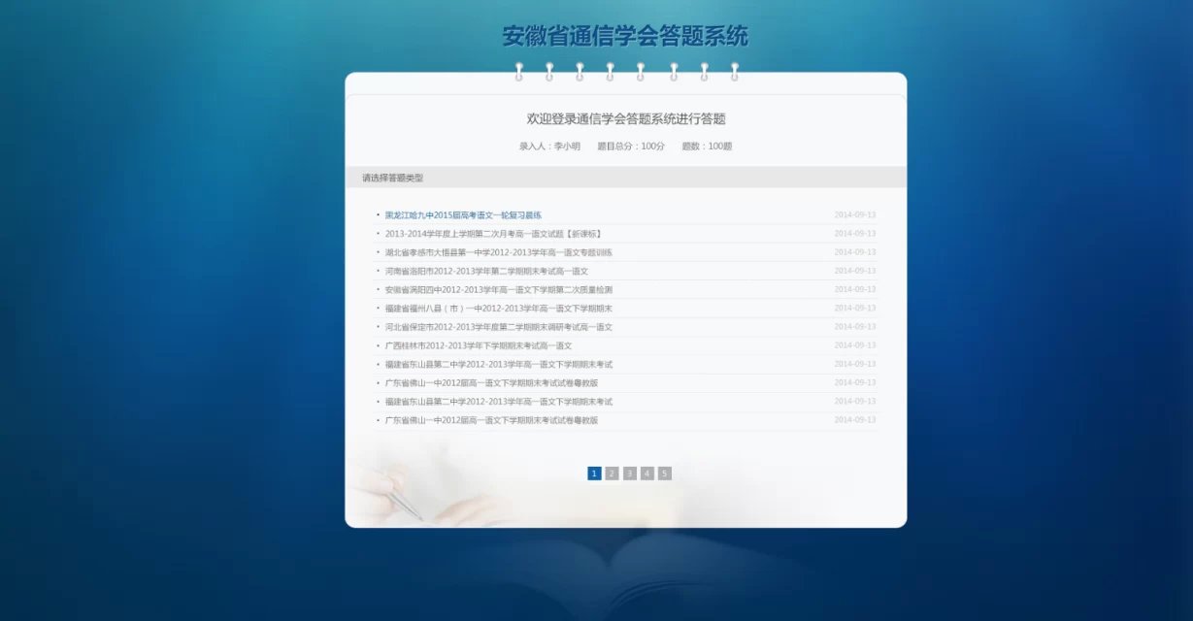Go to page 2 in pagination

pos(612,474)
